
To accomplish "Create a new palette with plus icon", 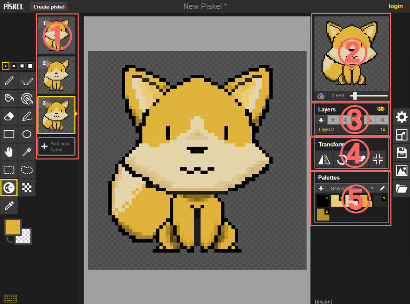I will (x=321, y=188).
